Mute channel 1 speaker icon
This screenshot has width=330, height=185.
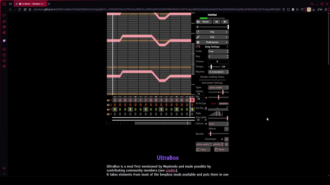pos(109,100)
